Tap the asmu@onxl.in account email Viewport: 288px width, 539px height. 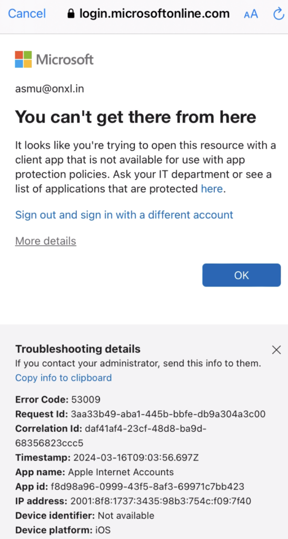pos(49,89)
